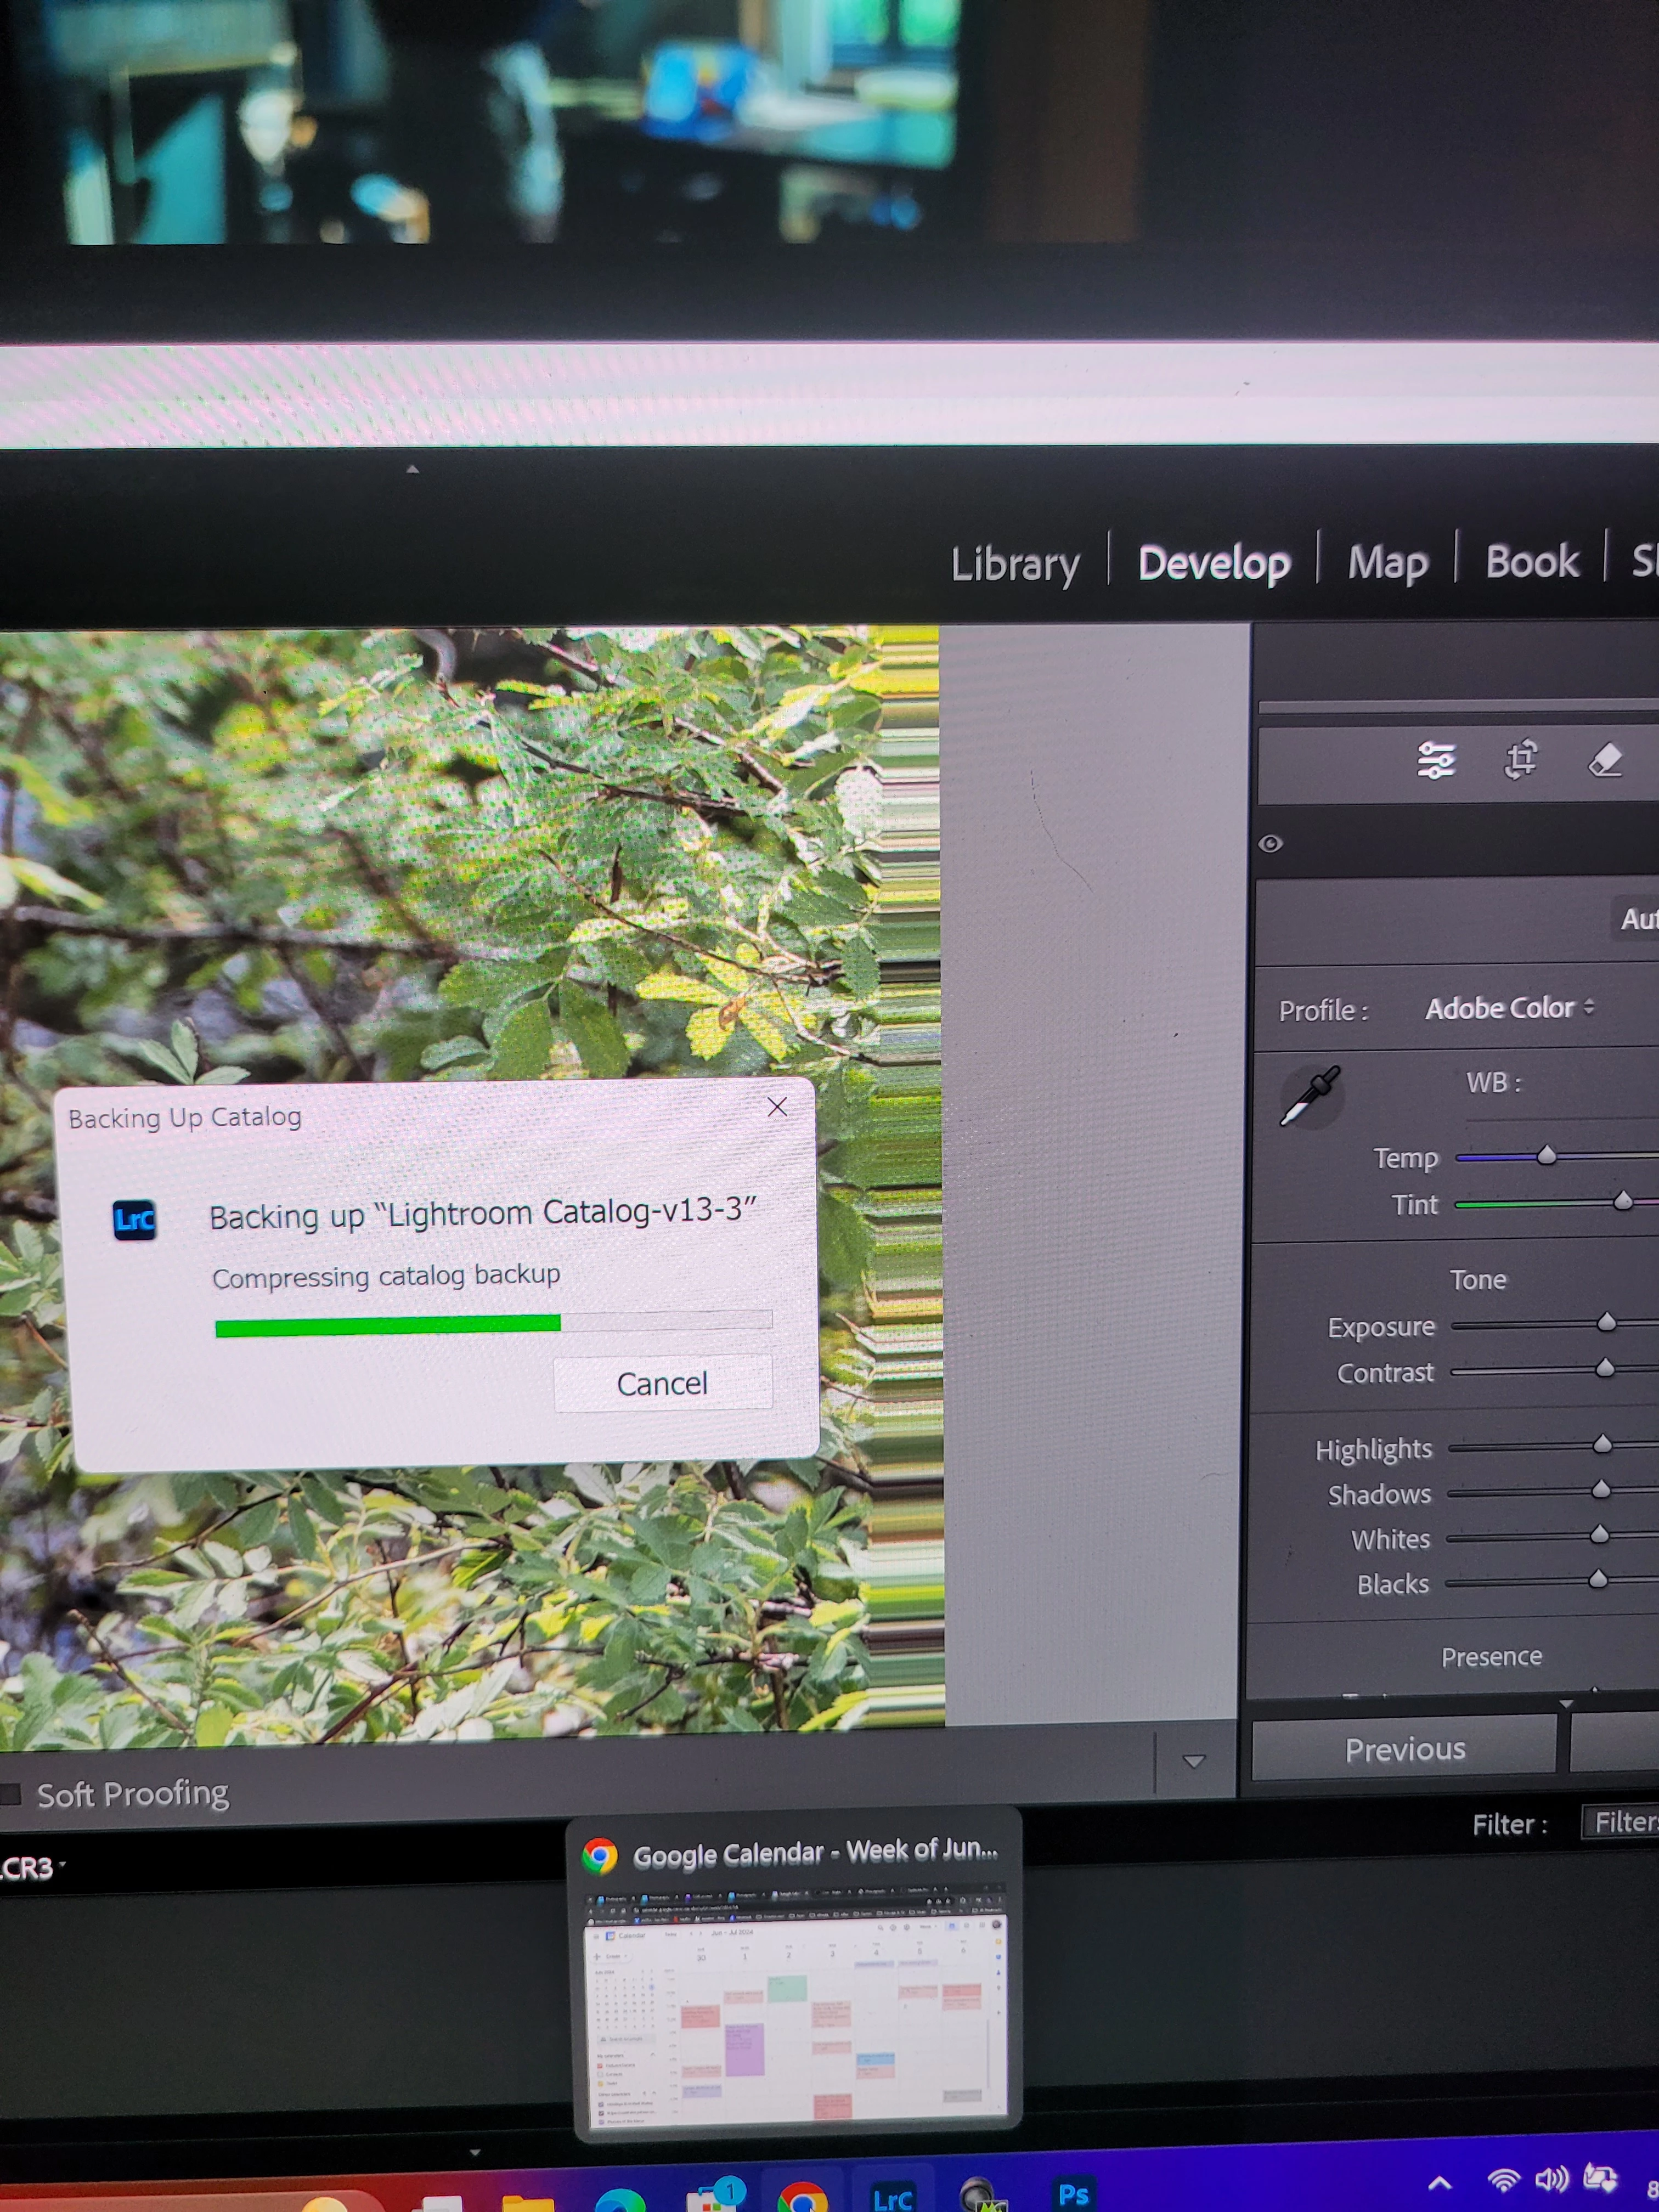Cancel the catalog backup
The image size is (1659, 2212).
(662, 1383)
